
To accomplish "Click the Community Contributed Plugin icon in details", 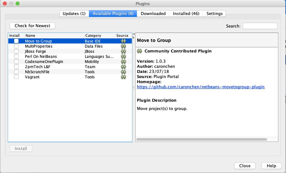I will click(139, 51).
